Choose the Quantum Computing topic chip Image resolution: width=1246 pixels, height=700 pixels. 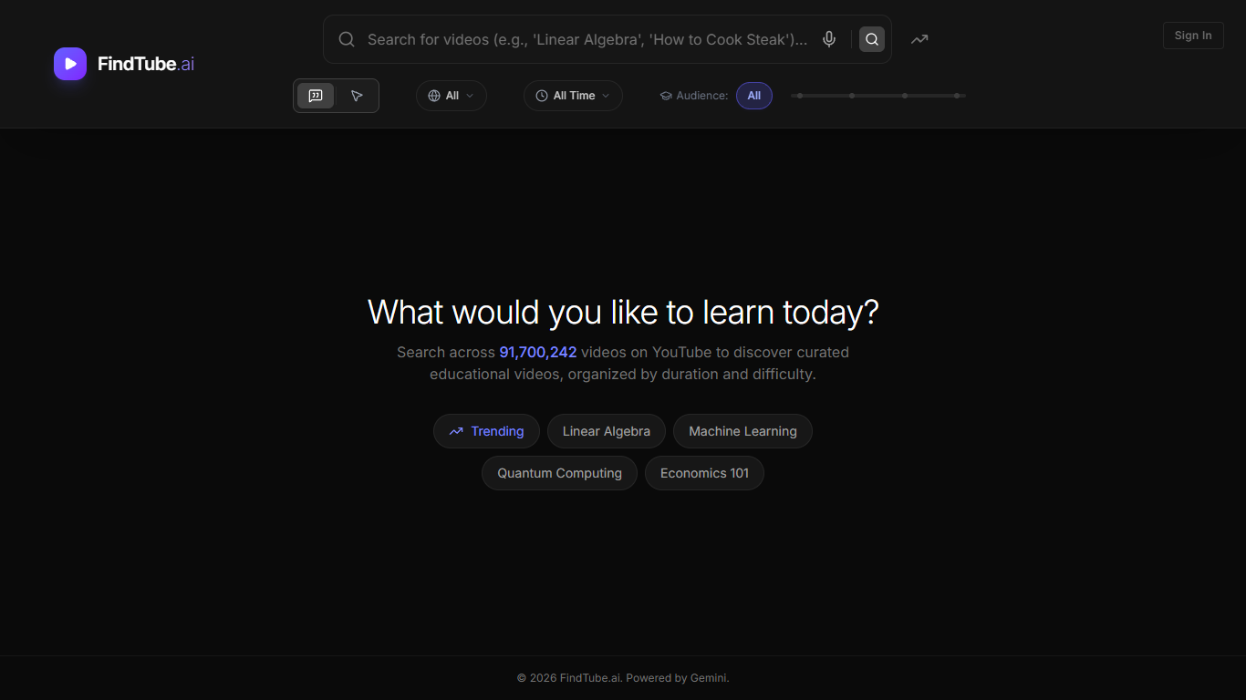click(x=559, y=472)
